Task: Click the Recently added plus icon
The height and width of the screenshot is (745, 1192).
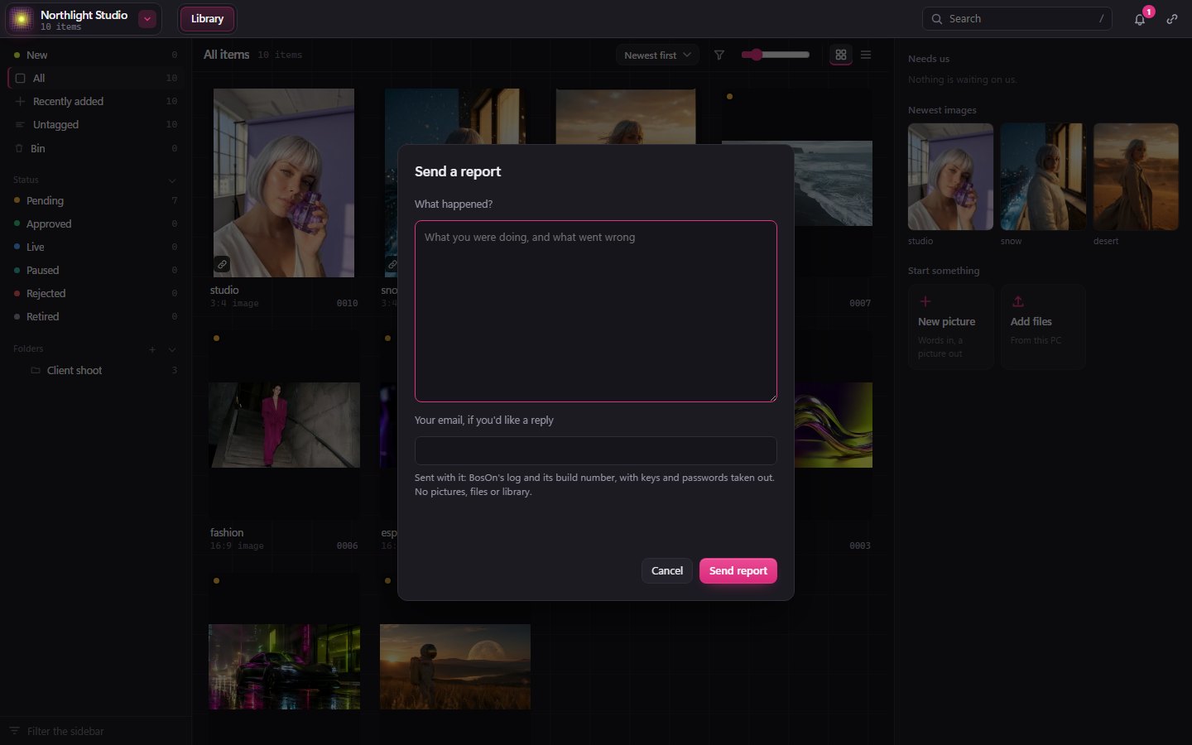Action: [21, 101]
